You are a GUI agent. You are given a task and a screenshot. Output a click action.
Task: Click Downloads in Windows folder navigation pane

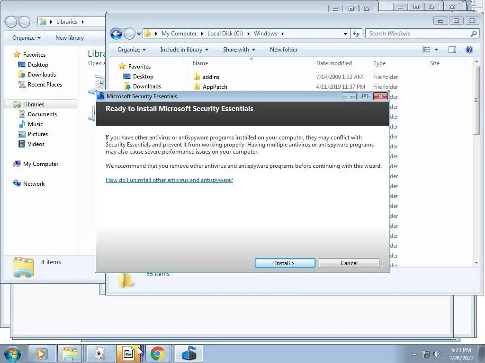pyautogui.click(x=147, y=86)
